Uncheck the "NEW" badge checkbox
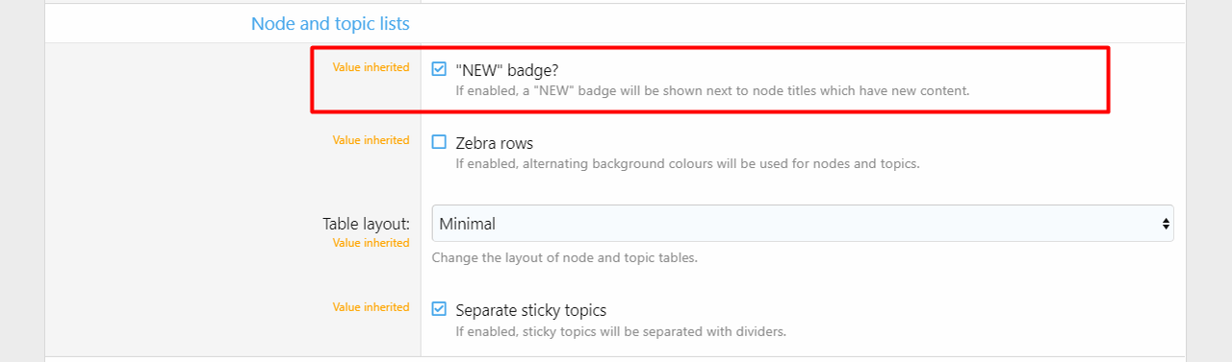 point(439,69)
